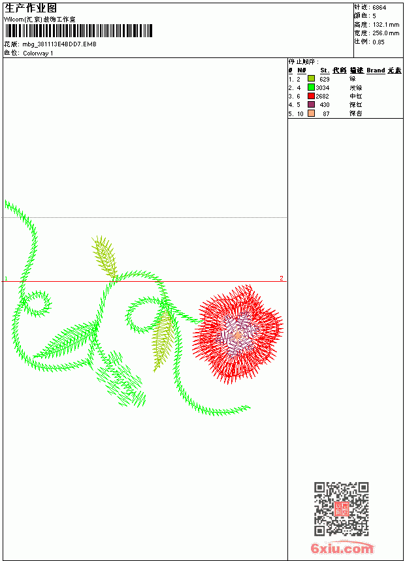The width and height of the screenshot is (405, 561).
Task: Click the Brand column header
Action: click(x=376, y=70)
